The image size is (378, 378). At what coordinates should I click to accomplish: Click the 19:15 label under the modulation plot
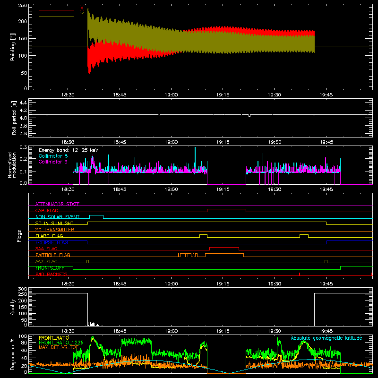tap(223, 189)
